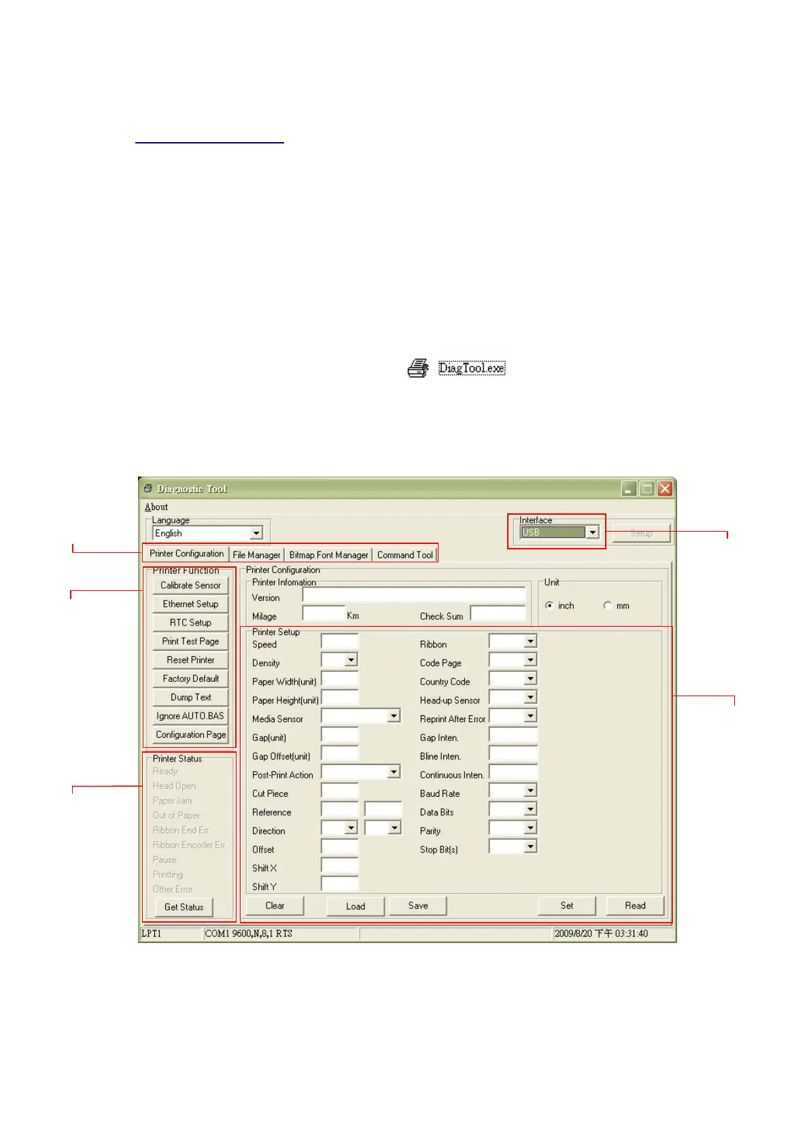Click the Check Sum field
The image size is (809, 1145).
tap(498, 614)
